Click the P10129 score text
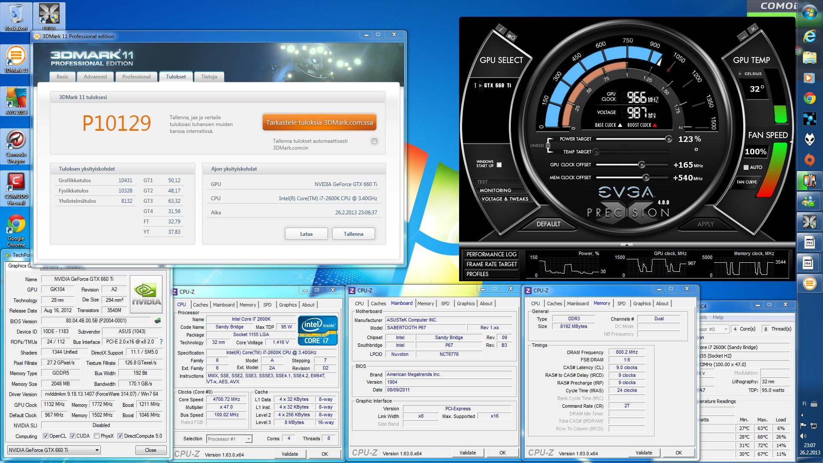The image size is (823, 463). point(117,123)
